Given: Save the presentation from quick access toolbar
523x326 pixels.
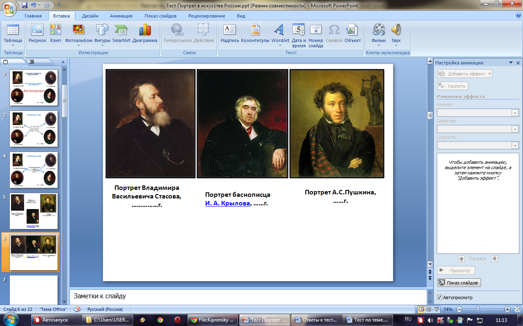Looking at the screenshot, I should tap(25, 5).
